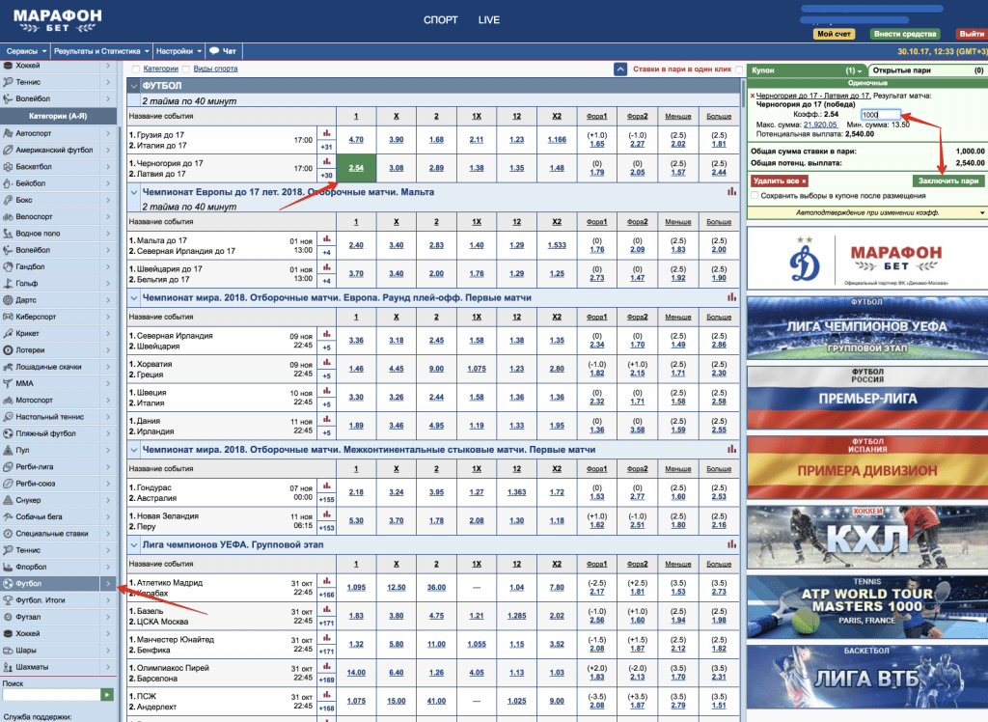Click the Футбол soccer ball icon in sidebar
Image resolution: width=988 pixels, height=722 pixels.
point(9,584)
